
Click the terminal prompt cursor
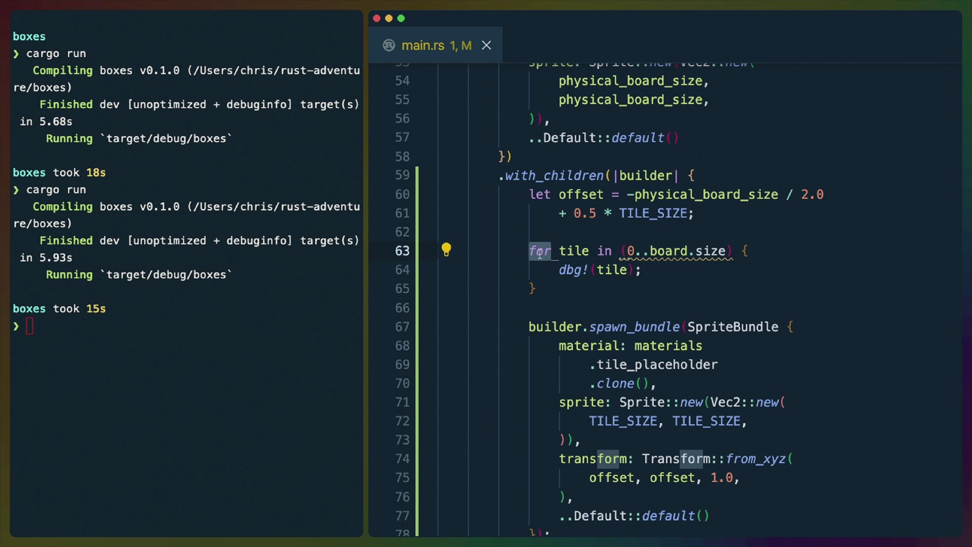tap(29, 326)
